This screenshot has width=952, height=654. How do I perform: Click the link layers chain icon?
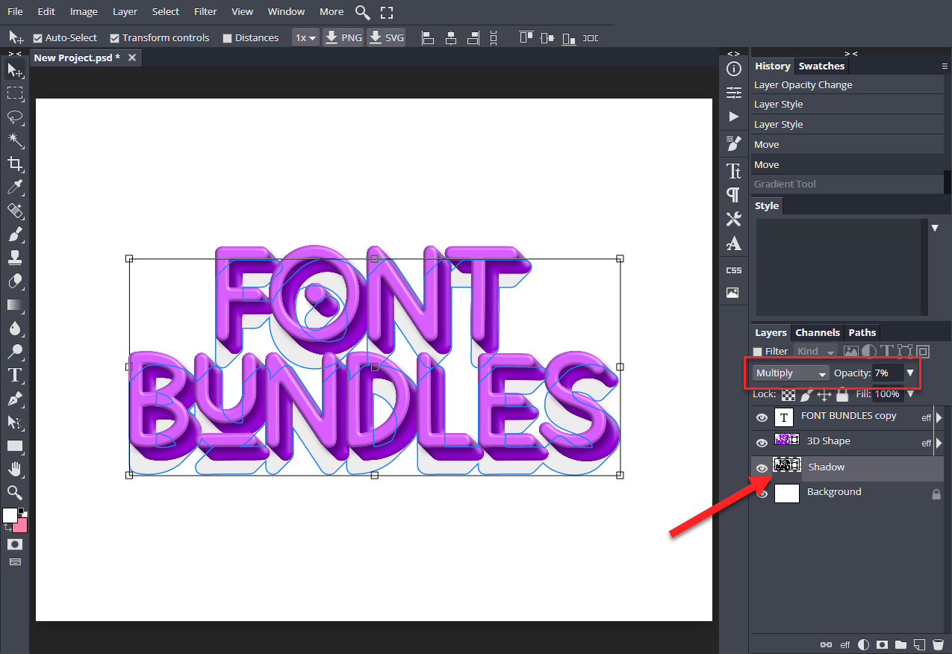click(x=827, y=644)
